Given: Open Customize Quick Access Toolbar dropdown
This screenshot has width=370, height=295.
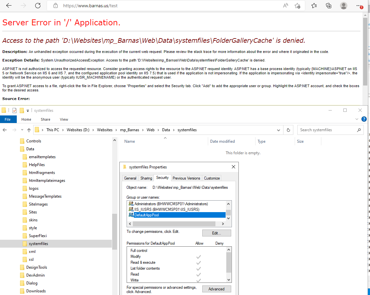Looking at the screenshot, I should point(28,111).
